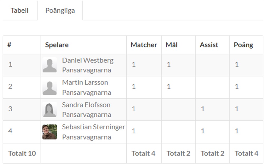Click Martin Larsson's avatar placeholder icon

tap(50, 87)
